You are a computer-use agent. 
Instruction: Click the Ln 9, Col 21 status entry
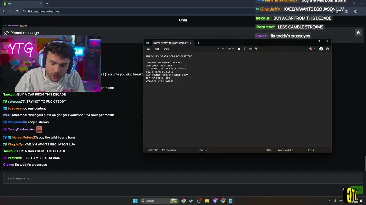tap(153, 150)
